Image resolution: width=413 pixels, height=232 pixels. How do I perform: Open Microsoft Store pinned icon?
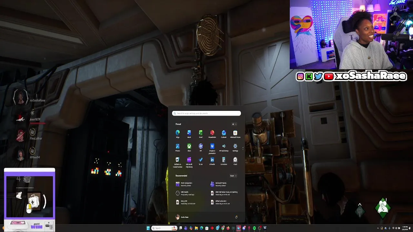(x=235, y=134)
